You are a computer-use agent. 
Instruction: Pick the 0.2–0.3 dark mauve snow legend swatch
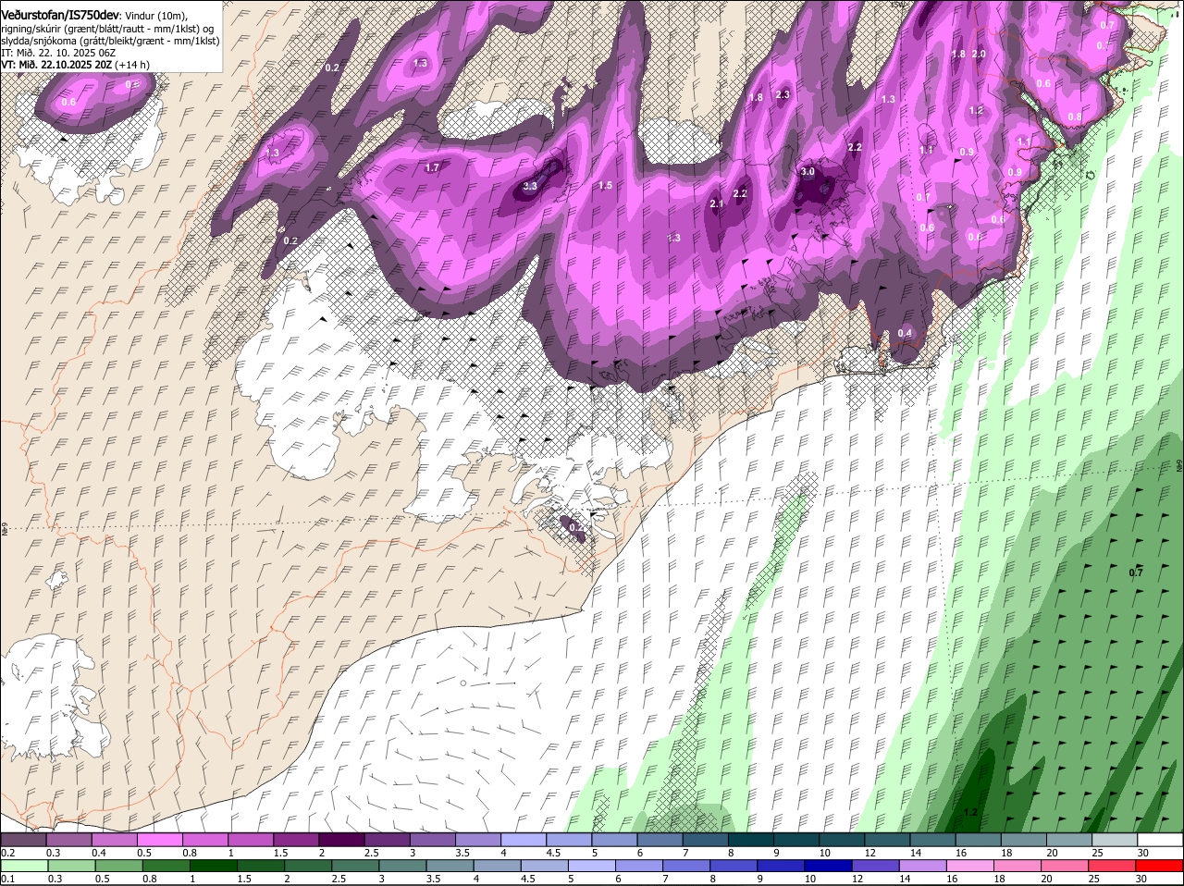(23, 840)
